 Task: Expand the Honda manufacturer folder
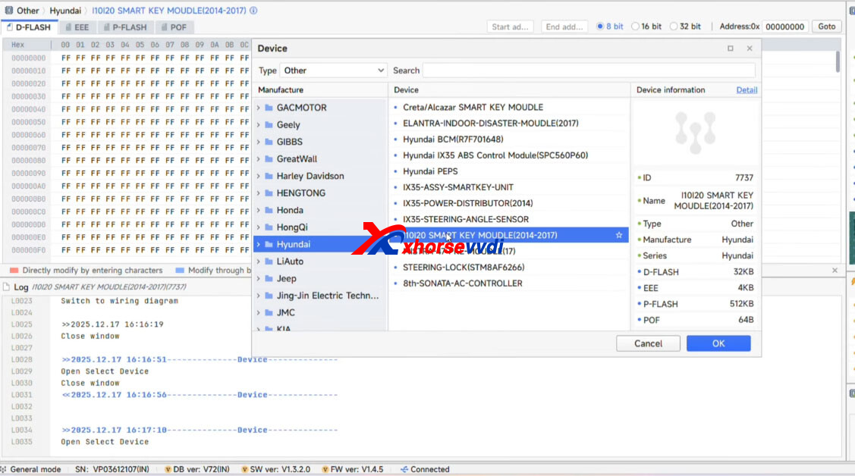pos(259,210)
